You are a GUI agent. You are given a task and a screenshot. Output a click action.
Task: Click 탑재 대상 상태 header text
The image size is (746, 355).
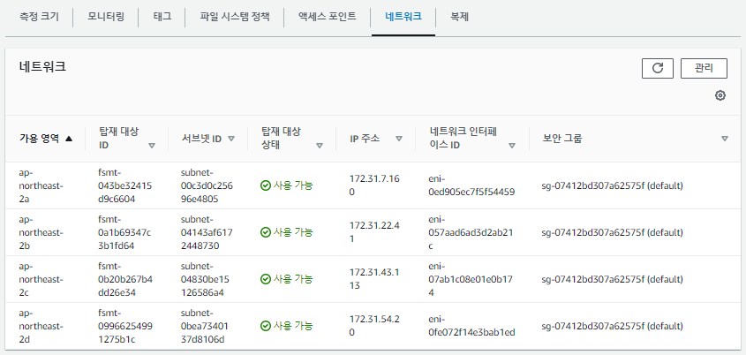click(281, 139)
